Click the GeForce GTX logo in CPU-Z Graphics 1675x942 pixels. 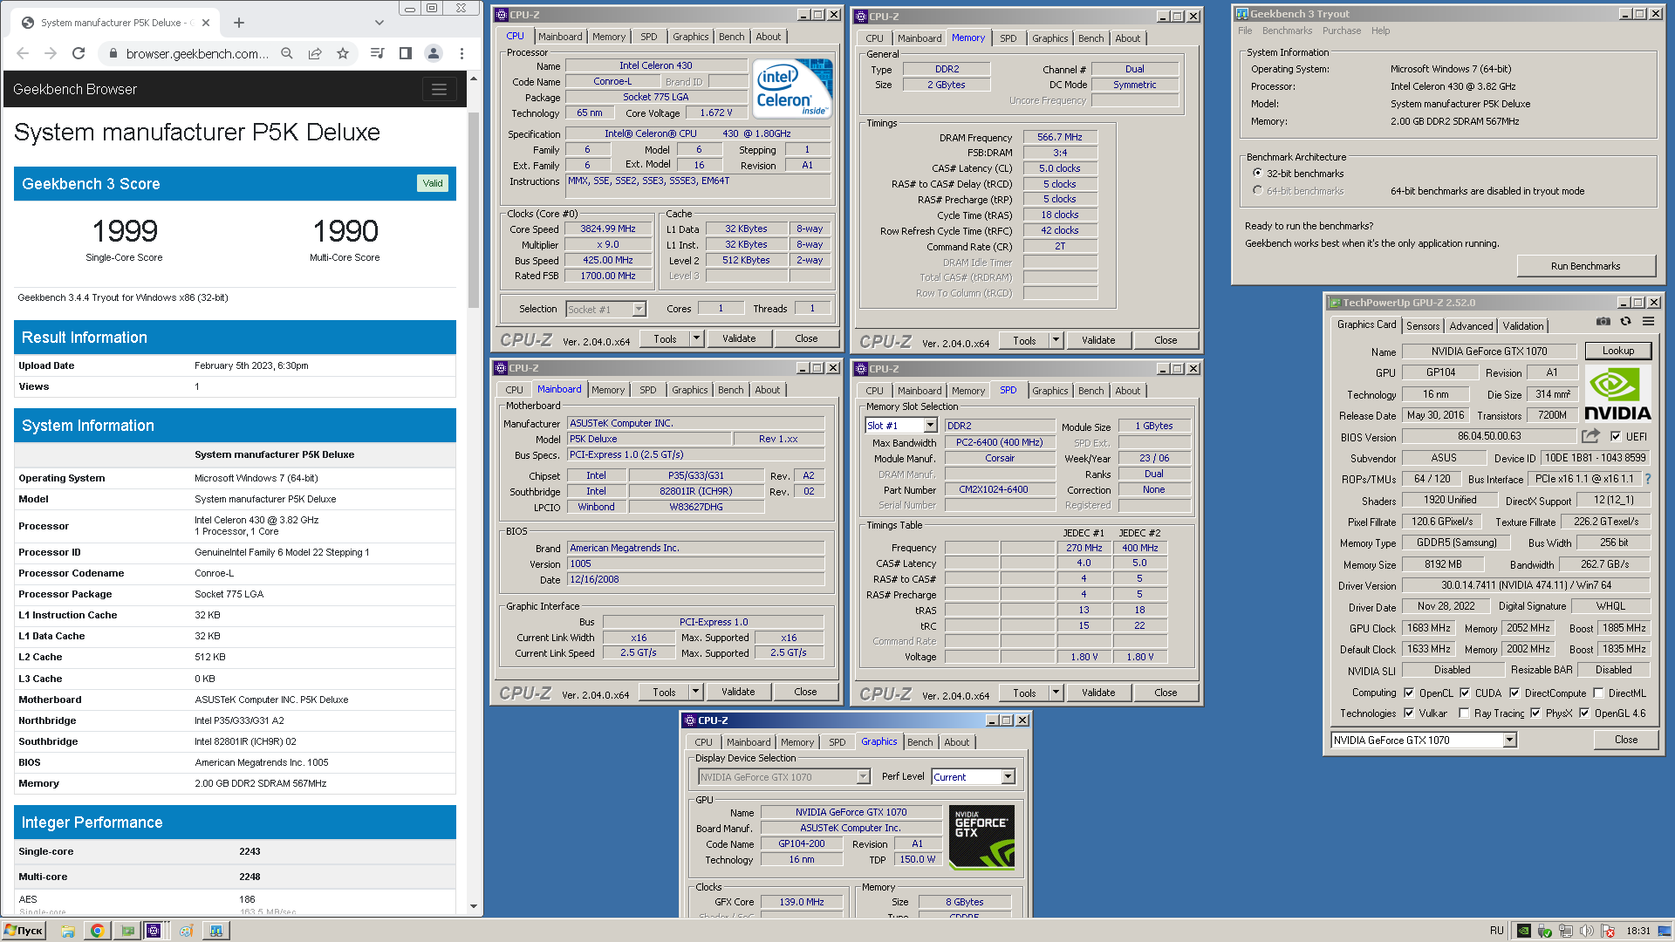pos(981,837)
